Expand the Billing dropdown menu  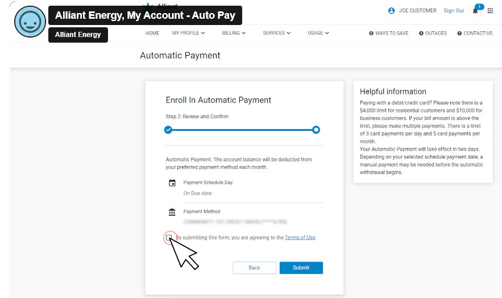pos(234,33)
